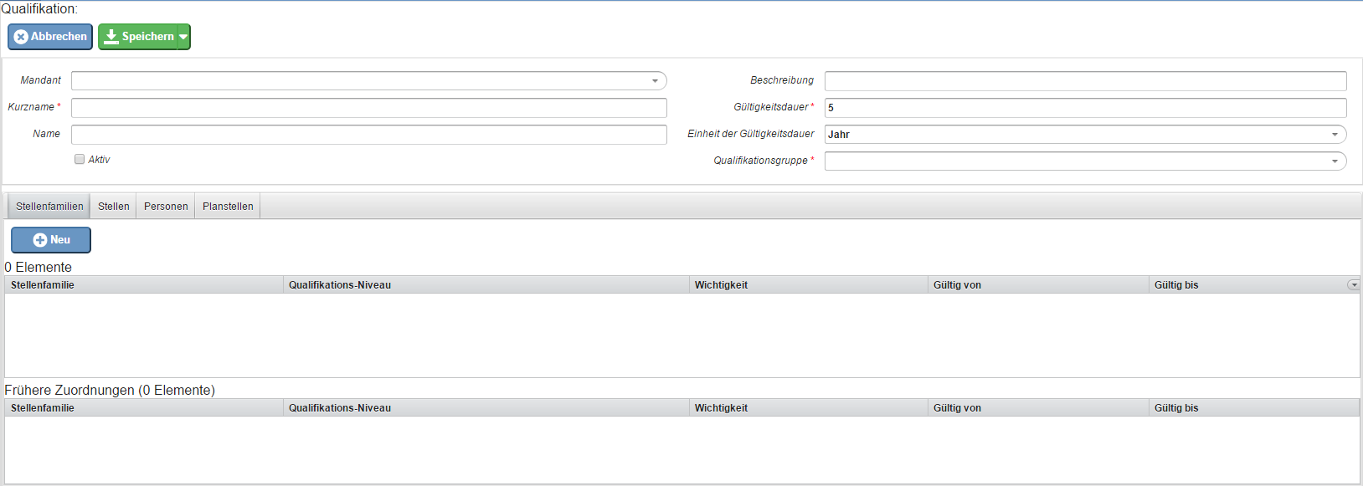Focus the Kurzname input field
Viewport: 1363px width, 486px height.
tap(368, 108)
